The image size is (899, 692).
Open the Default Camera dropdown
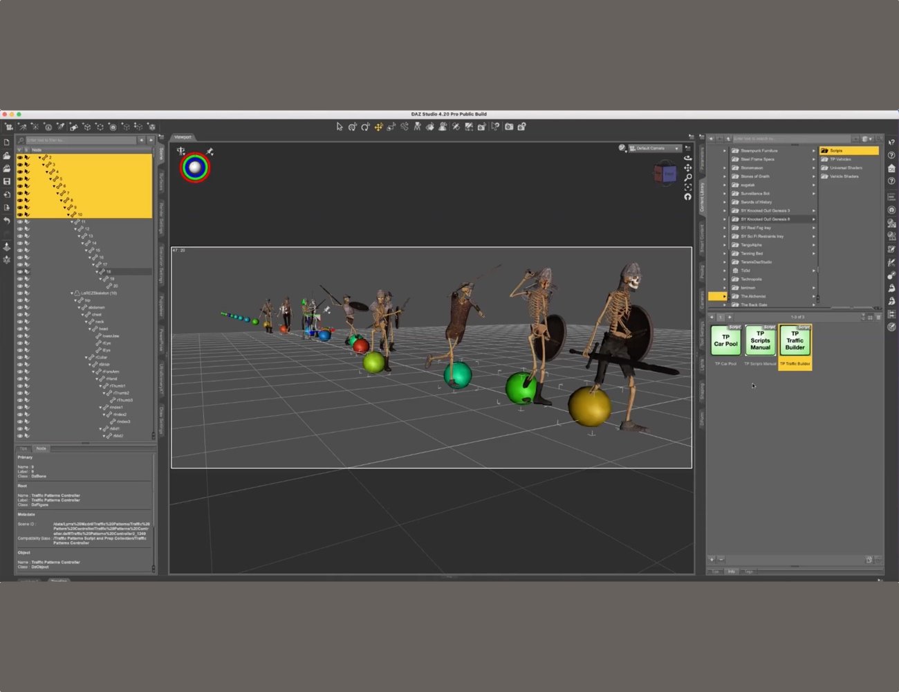(x=654, y=148)
